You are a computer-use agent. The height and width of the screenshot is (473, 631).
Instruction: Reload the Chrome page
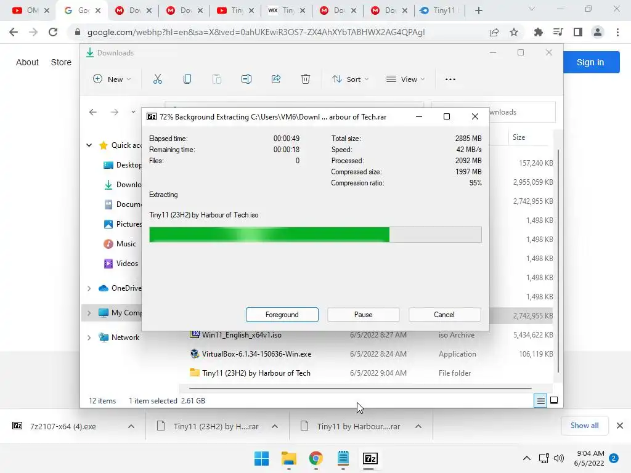coord(53,32)
